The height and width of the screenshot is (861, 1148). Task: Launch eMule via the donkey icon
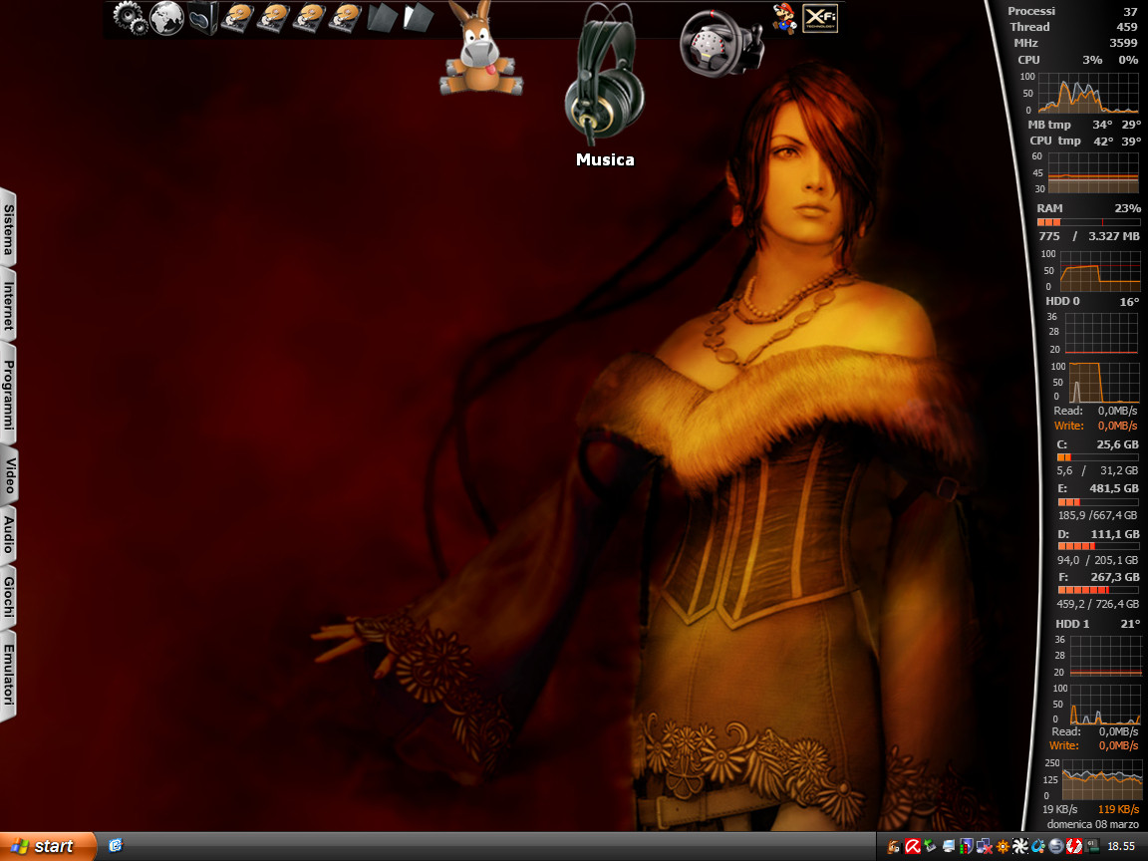coord(481,48)
